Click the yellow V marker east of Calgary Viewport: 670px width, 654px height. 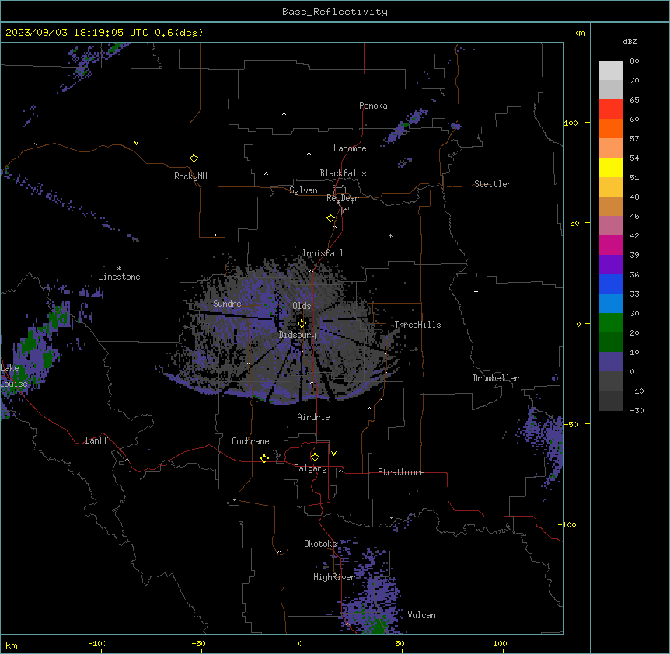333,454
